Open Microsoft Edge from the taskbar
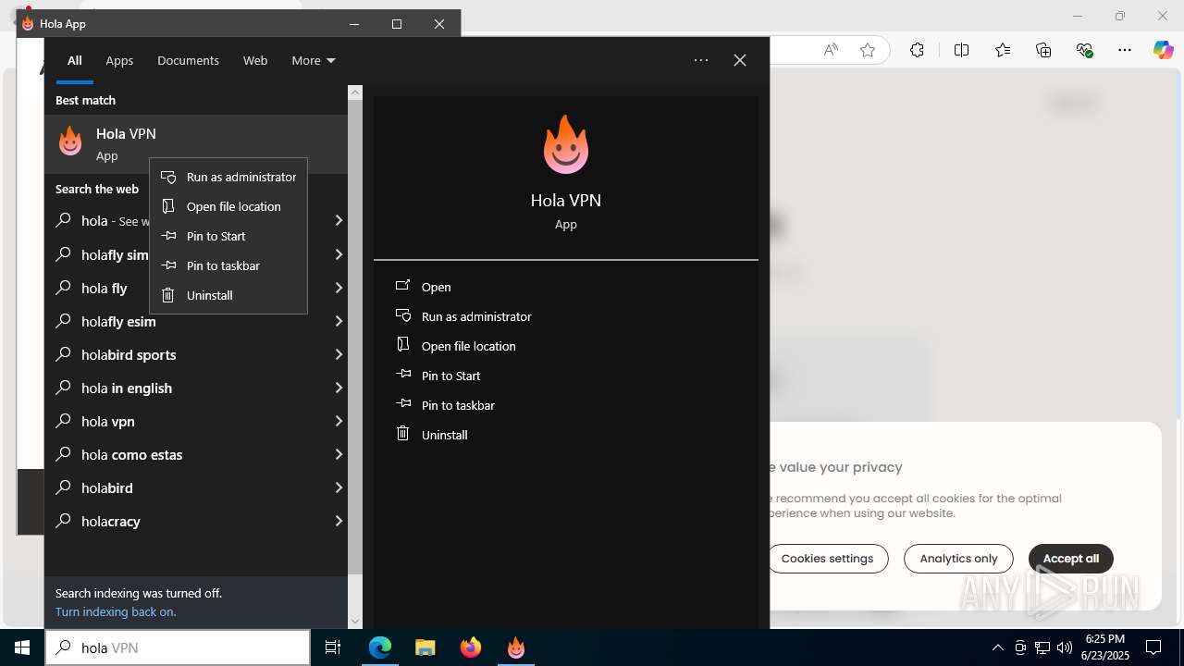Screen dimensions: 1184x666 coord(380,647)
